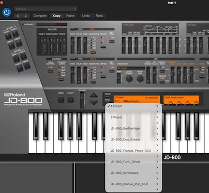Expand the JD-800_Don_Solaris submenu chevron

[157, 139]
